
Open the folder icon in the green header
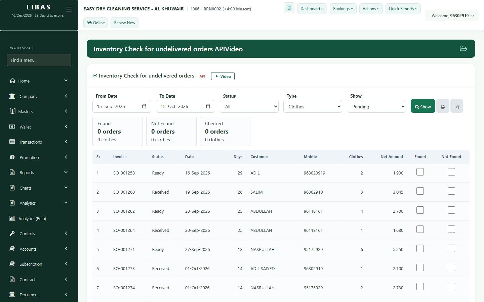(463, 49)
